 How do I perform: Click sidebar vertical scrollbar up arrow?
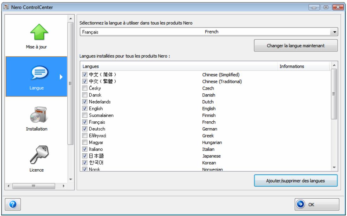(x=70, y=19)
